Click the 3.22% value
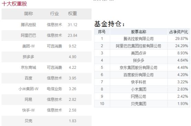The image size is (191, 126). click(183, 82)
